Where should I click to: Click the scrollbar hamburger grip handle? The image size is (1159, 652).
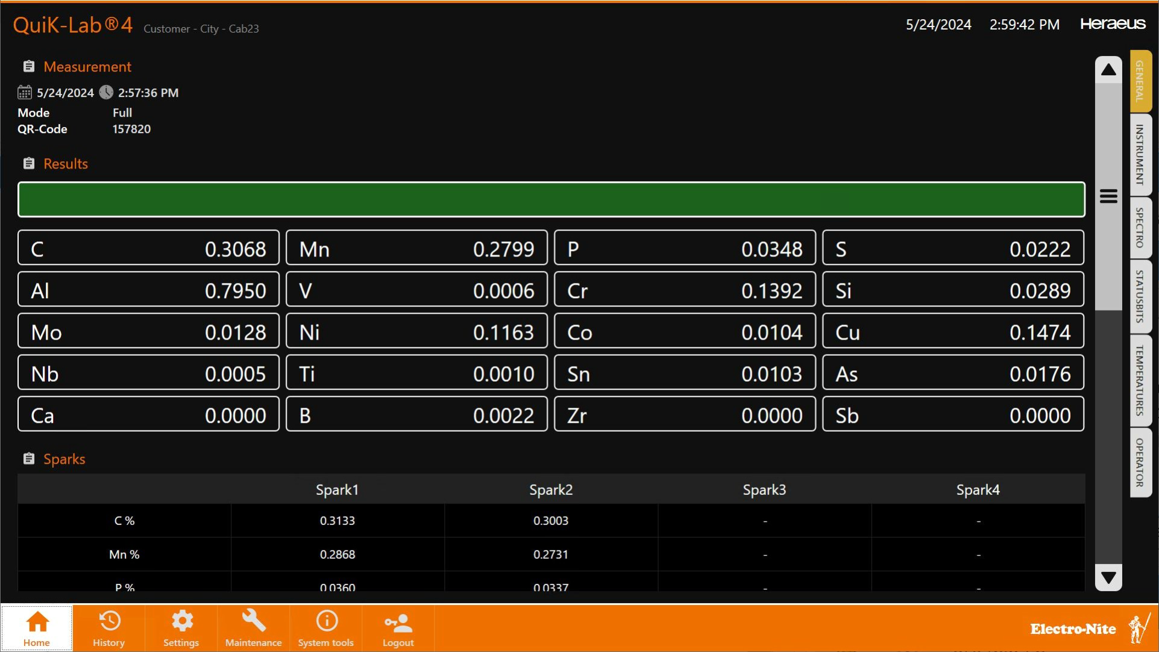[x=1108, y=196]
